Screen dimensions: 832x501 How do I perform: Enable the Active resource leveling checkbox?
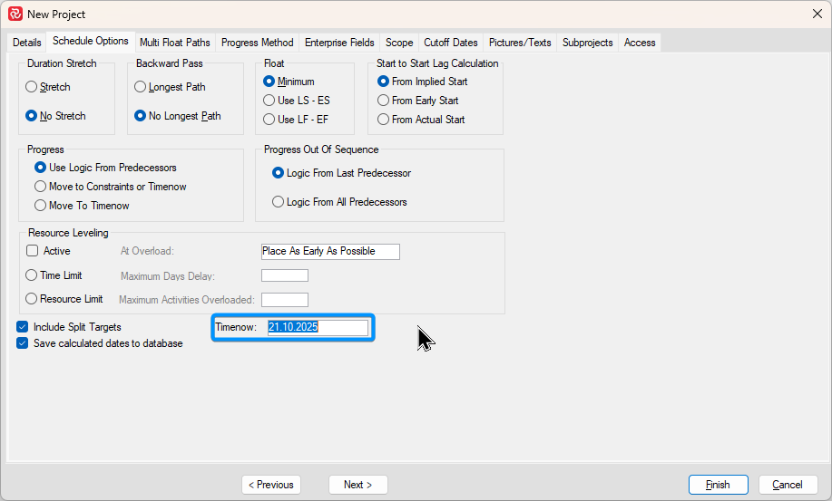coord(33,251)
